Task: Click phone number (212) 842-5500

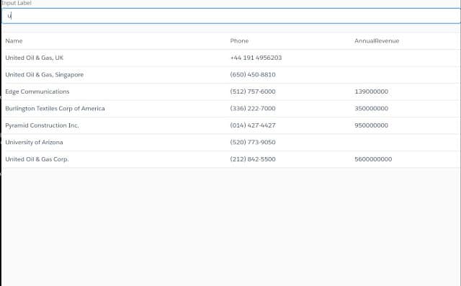Action: point(253,159)
